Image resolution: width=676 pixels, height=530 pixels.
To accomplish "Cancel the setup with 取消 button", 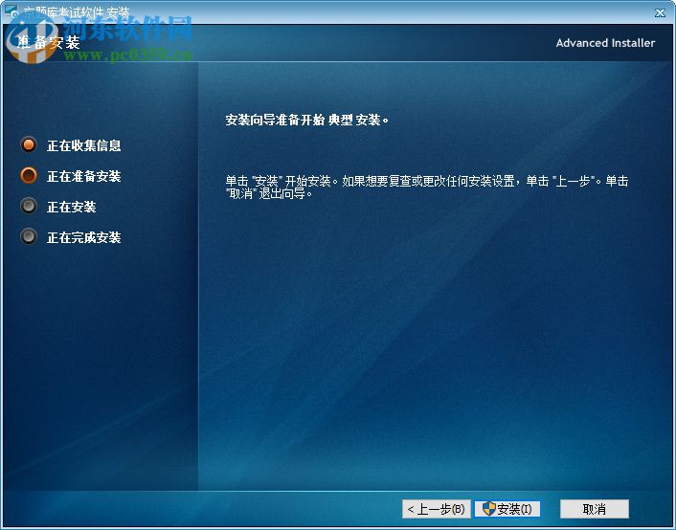I will click(595, 509).
